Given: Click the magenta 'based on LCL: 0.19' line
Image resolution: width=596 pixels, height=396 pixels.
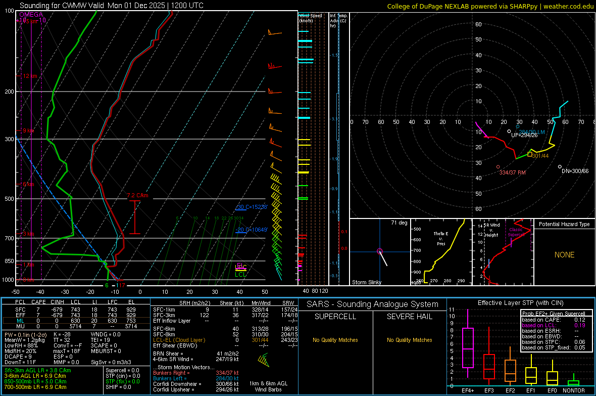Looking at the screenshot, I should [x=554, y=325].
